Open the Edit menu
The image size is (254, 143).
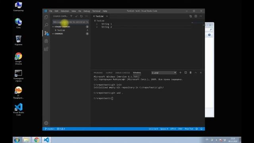56,11
